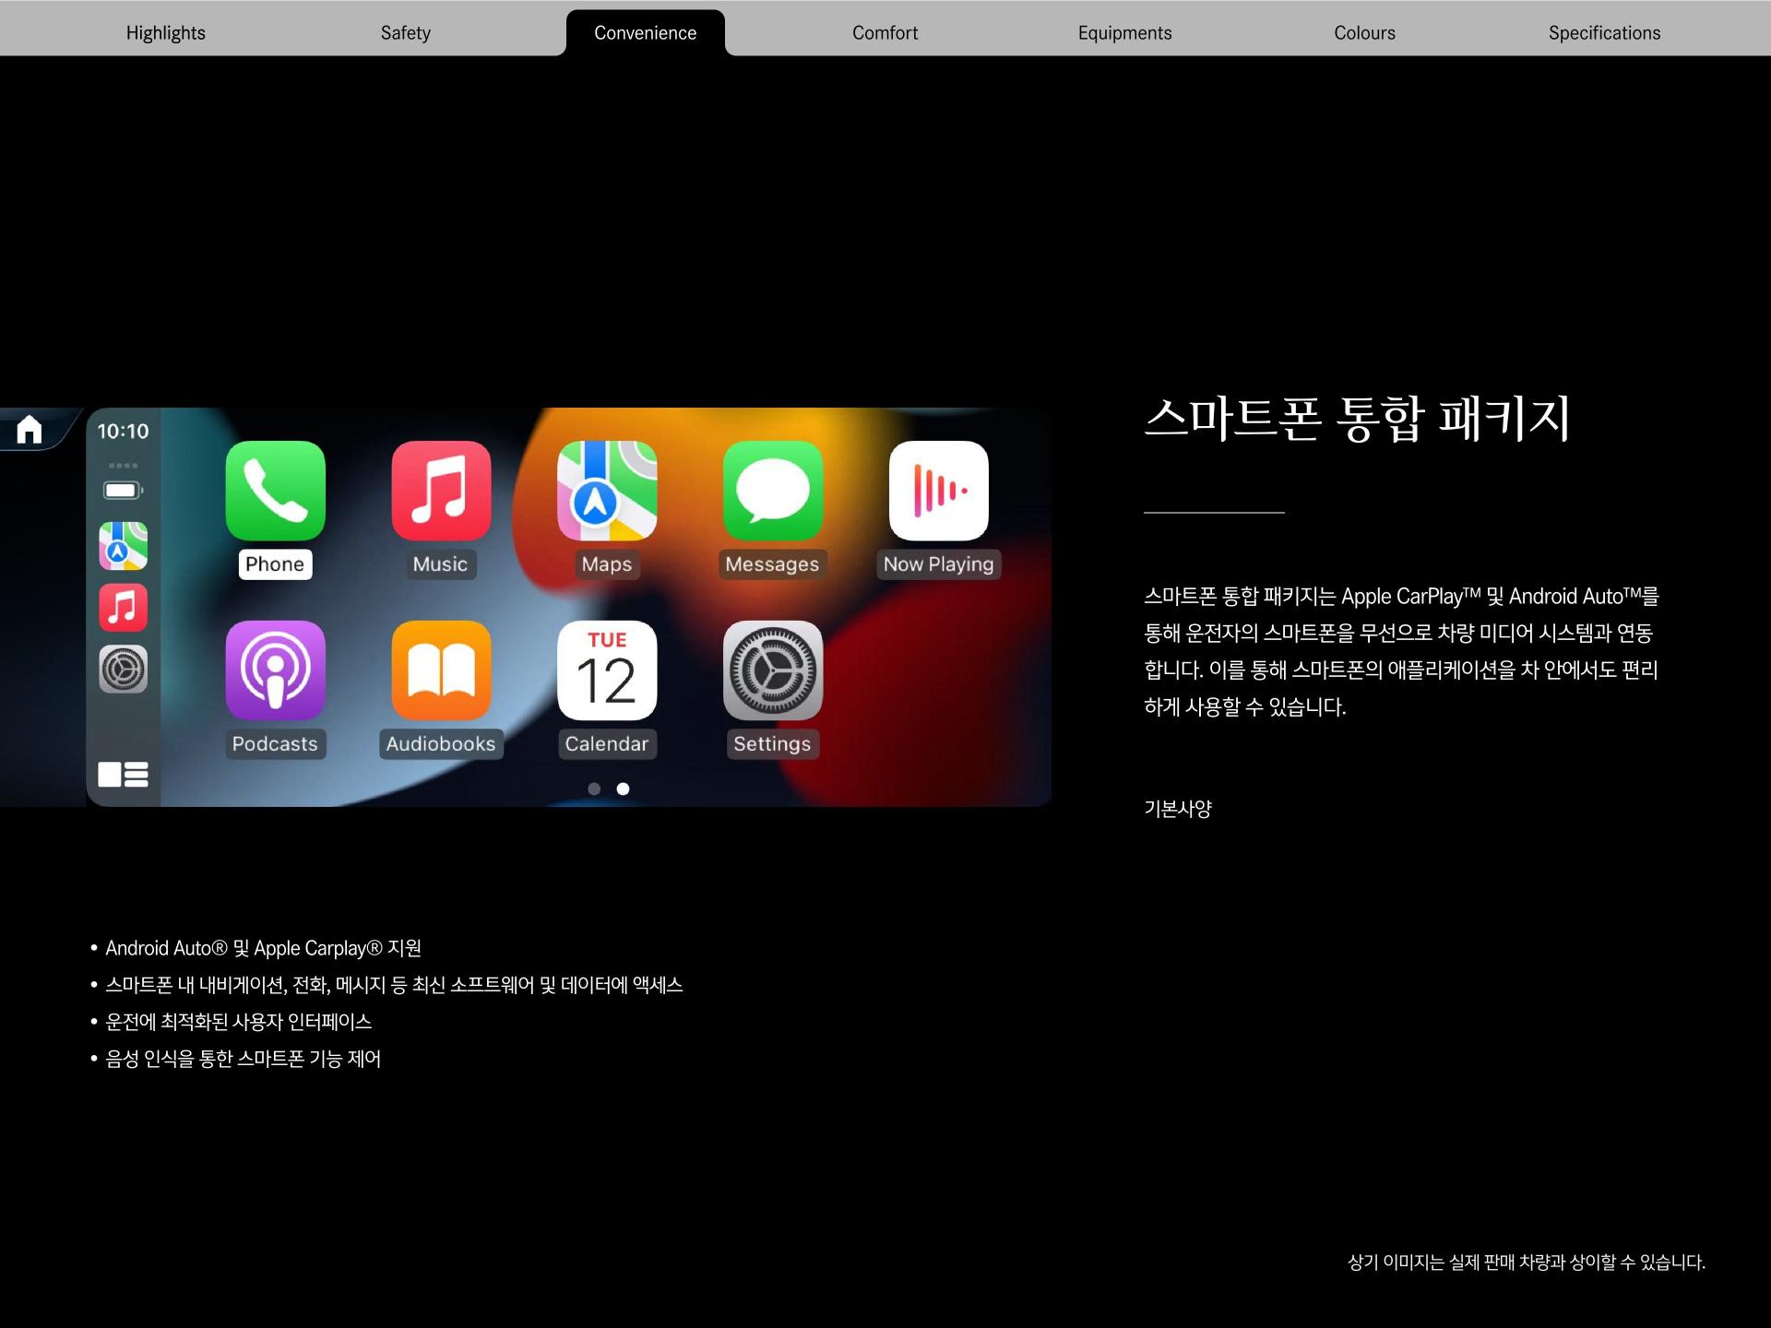Open the Now Playing app icon
The width and height of the screenshot is (1771, 1328).
[x=939, y=491]
